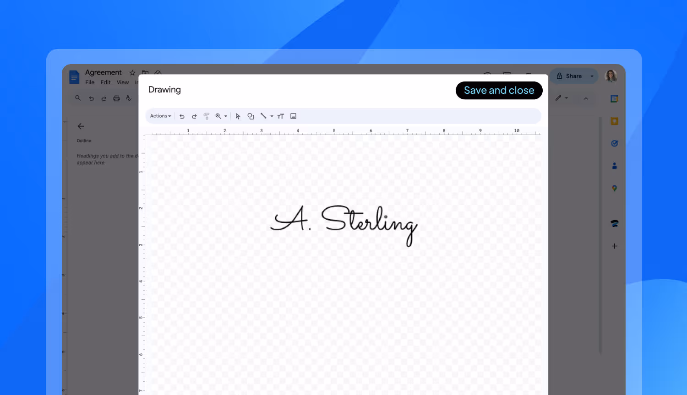Select the Text box tool
Image resolution: width=687 pixels, height=395 pixels.
click(281, 116)
